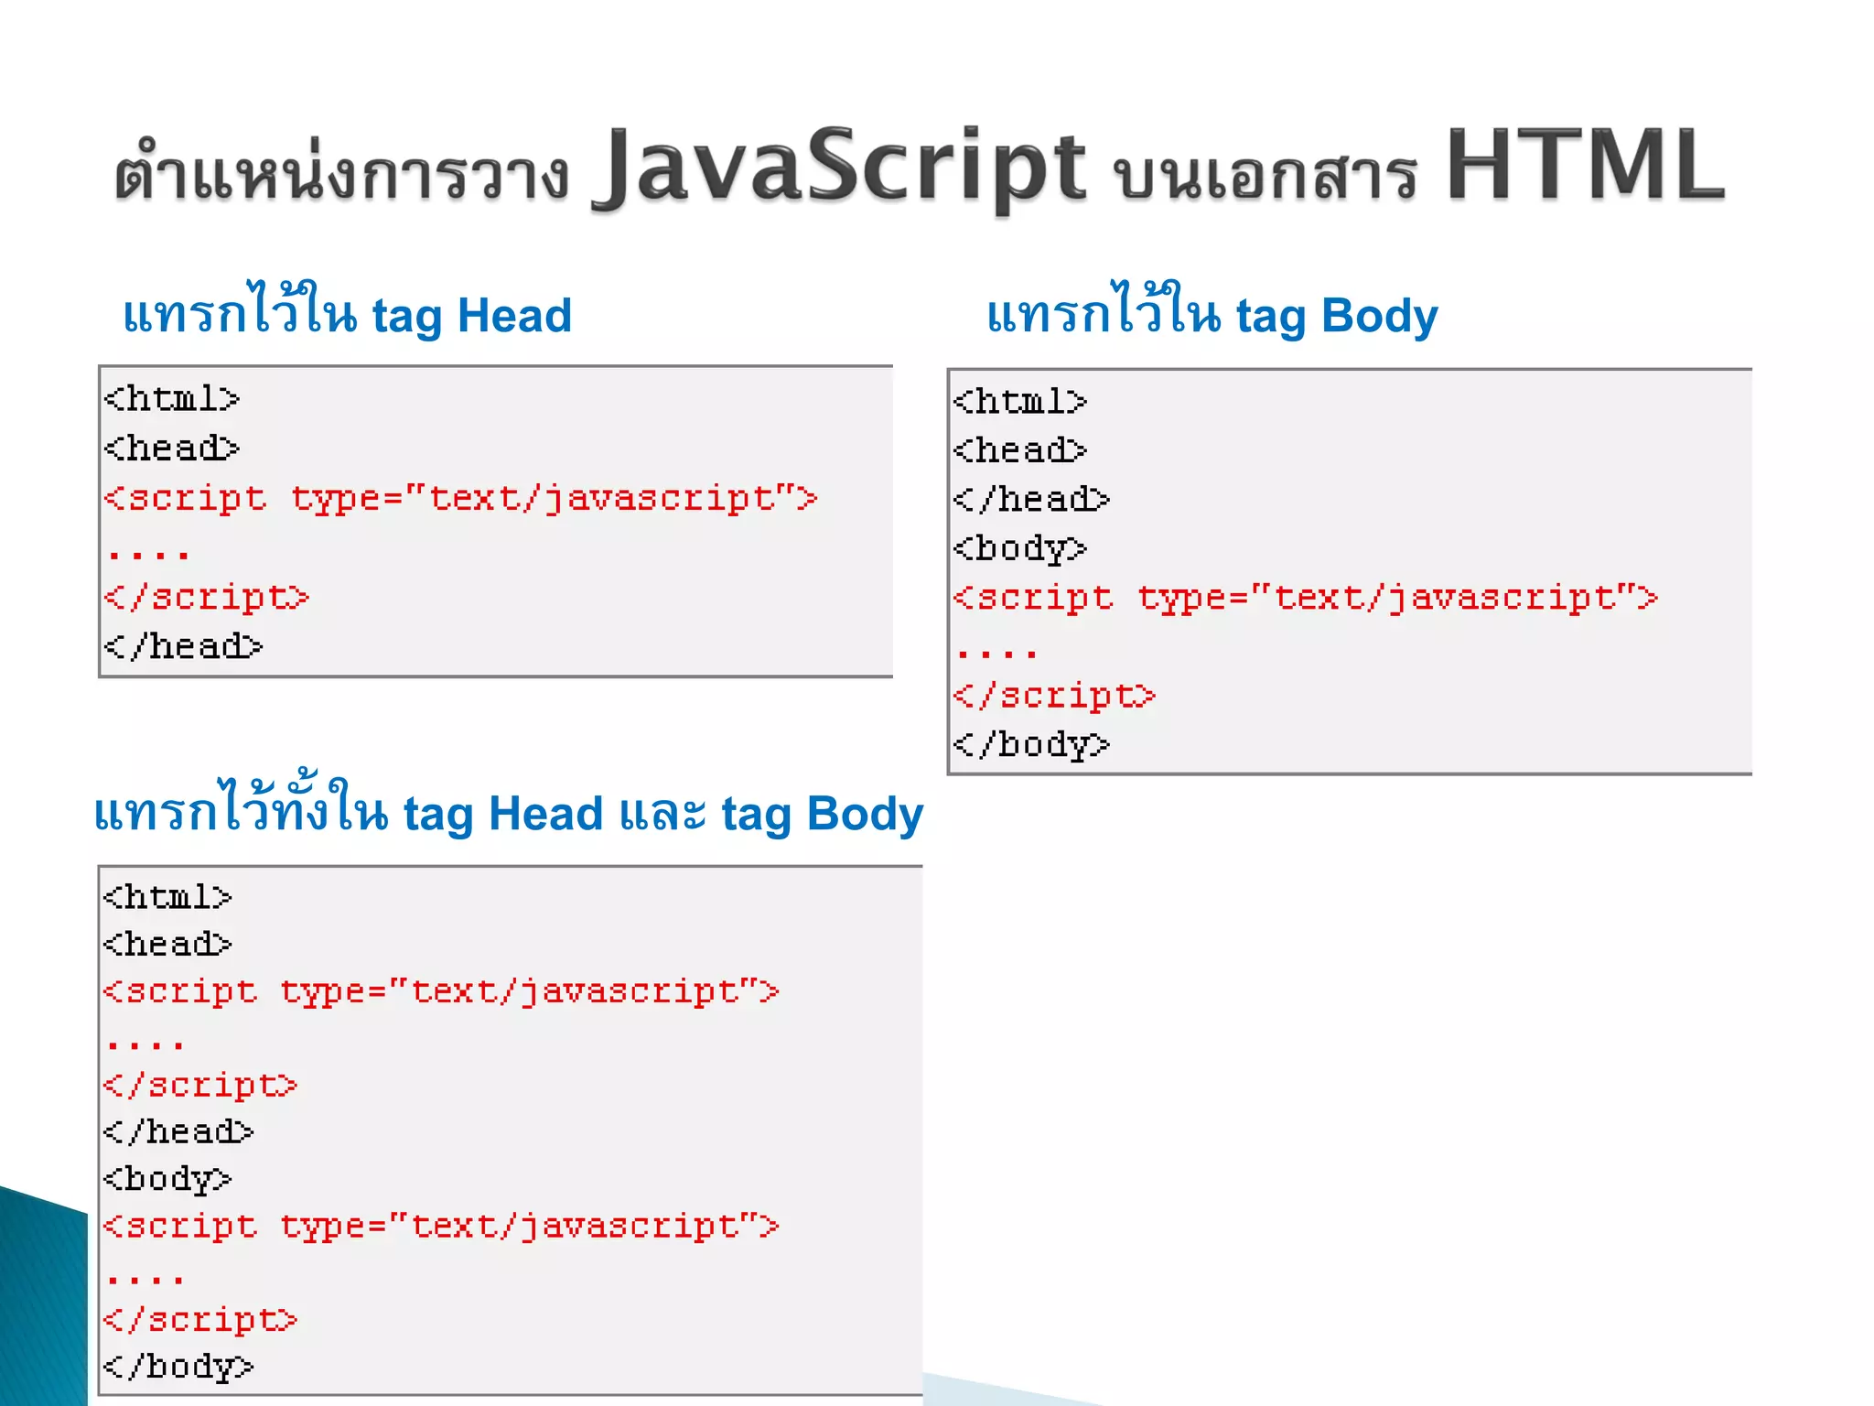Click '<html>' in the tag Body code box
This screenshot has width=1874, height=1406.
pos(1019,402)
